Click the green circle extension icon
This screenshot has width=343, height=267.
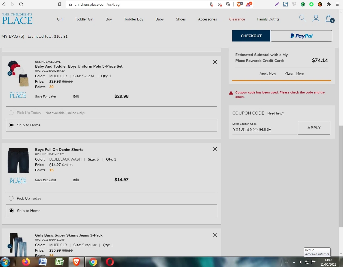[311, 4]
